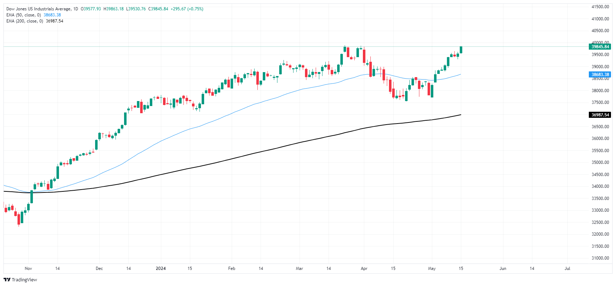Click the 1D interval label in the legend
This screenshot has width=616, height=286.
tap(75, 9)
